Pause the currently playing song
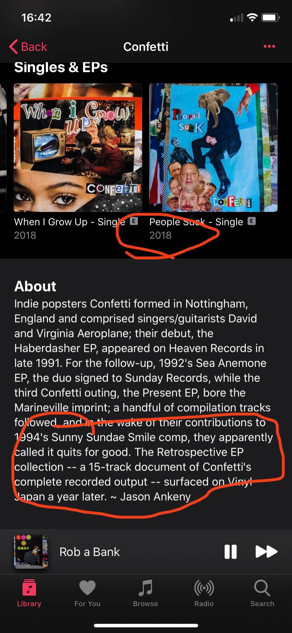Screen dimensions: 292x633 coord(231,551)
